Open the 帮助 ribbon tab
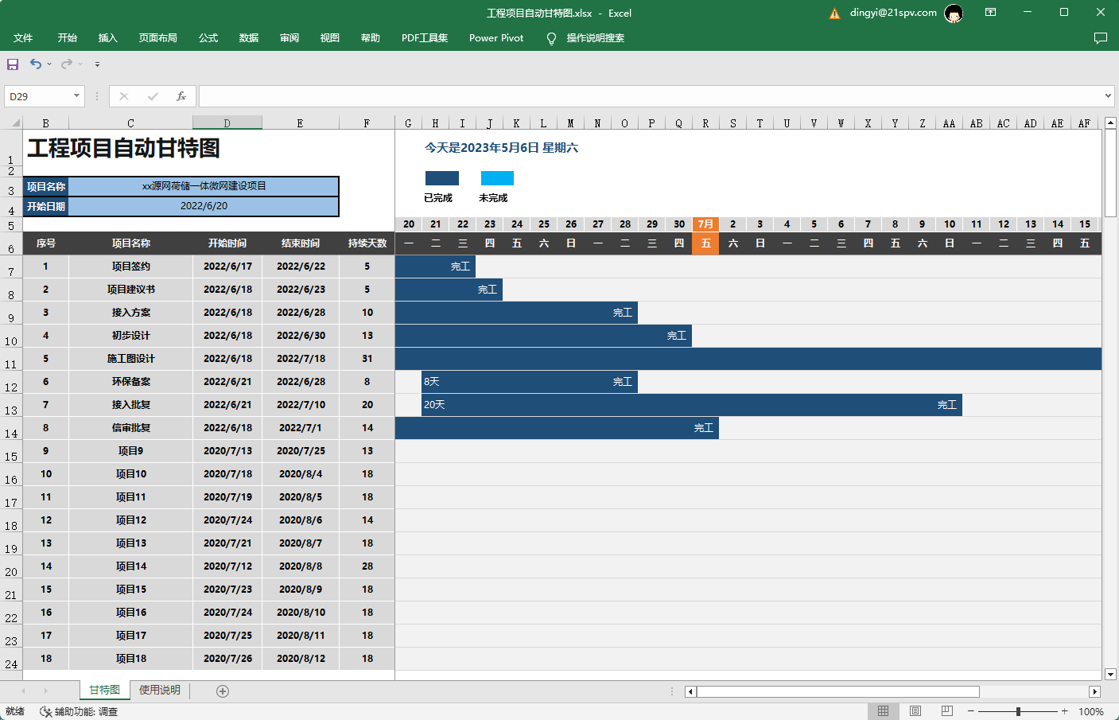Screen dimensions: 1119x720 [371, 38]
